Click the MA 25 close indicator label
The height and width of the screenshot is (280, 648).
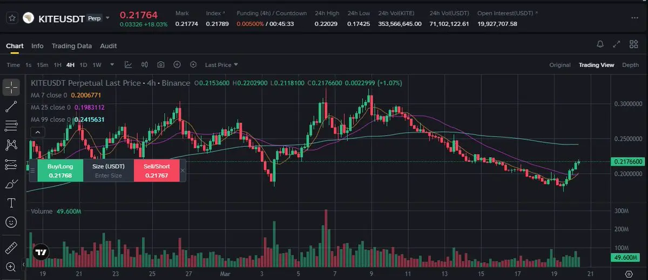[50, 107]
